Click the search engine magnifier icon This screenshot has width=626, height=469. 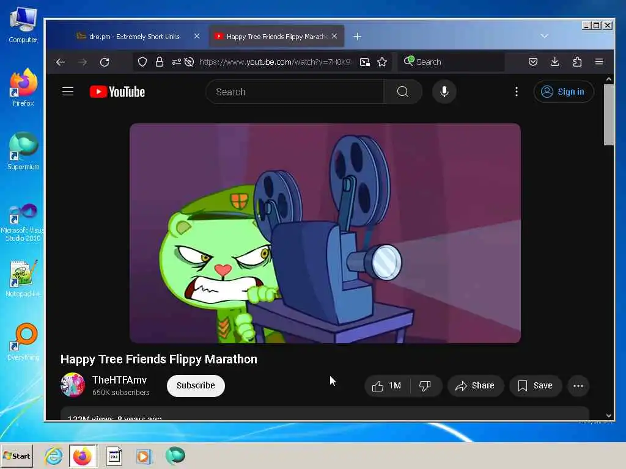[x=409, y=61]
